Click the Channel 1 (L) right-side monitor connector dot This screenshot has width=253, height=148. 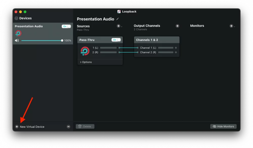tap(176, 48)
